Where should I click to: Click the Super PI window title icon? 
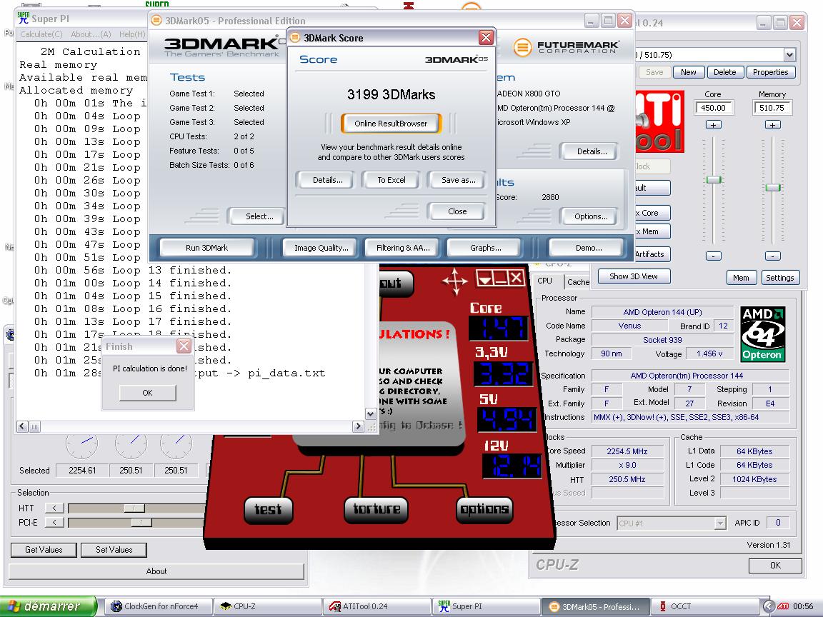(24, 19)
